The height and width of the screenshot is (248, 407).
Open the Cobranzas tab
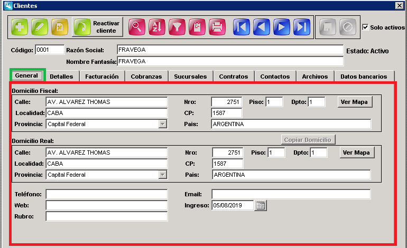click(x=146, y=77)
